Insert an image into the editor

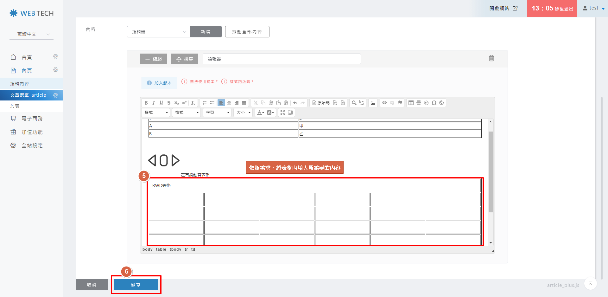click(373, 103)
